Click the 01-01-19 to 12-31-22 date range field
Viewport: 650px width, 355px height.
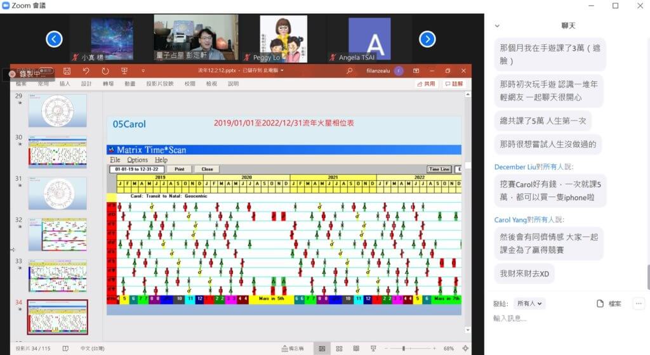[137, 169]
